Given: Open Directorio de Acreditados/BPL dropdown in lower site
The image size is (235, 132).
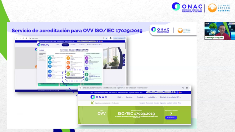Looking at the screenshot, I should 170,97.
